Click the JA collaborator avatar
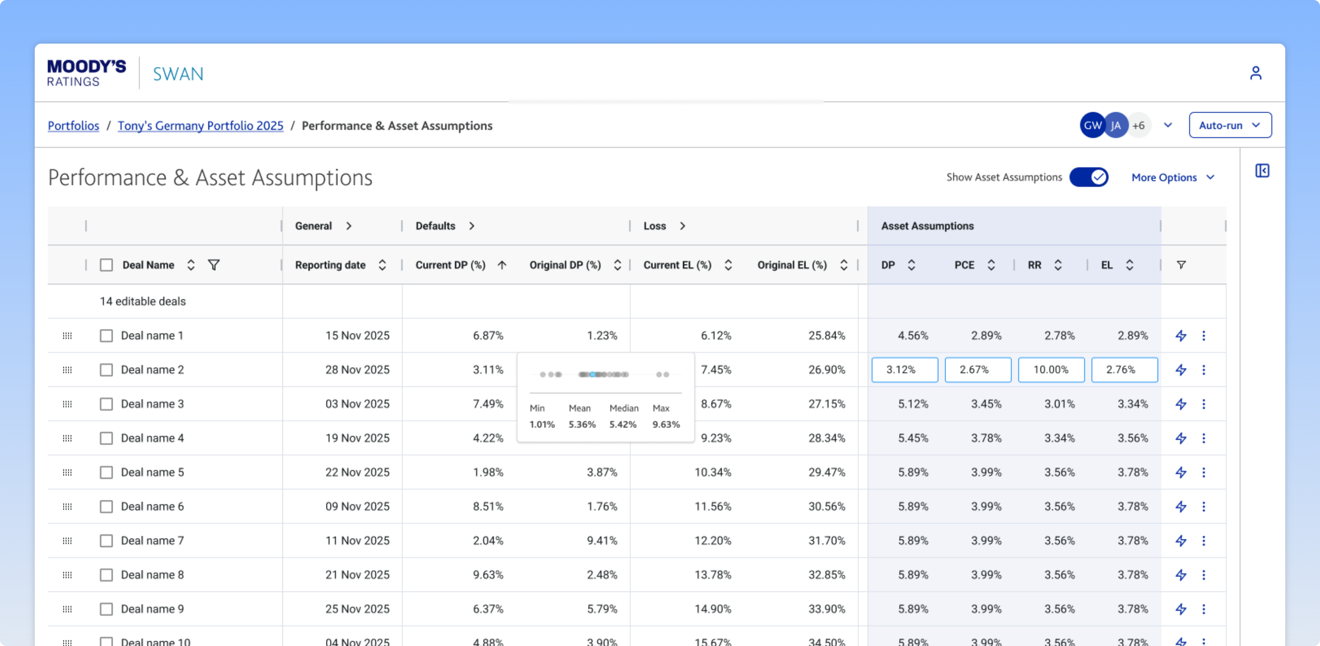Screen dimensions: 1320x646 (1116, 125)
